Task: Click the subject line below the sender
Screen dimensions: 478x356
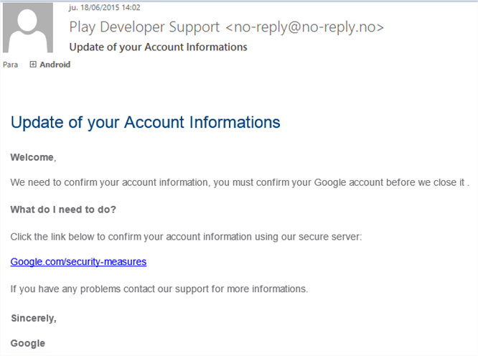Action: [x=158, y=47]
